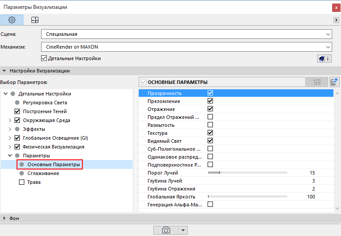The width and height of the screenshot is (341, 236).
Task: Select Сглаживание tree item
Action: pyautogui.click(x=43, y=173)
